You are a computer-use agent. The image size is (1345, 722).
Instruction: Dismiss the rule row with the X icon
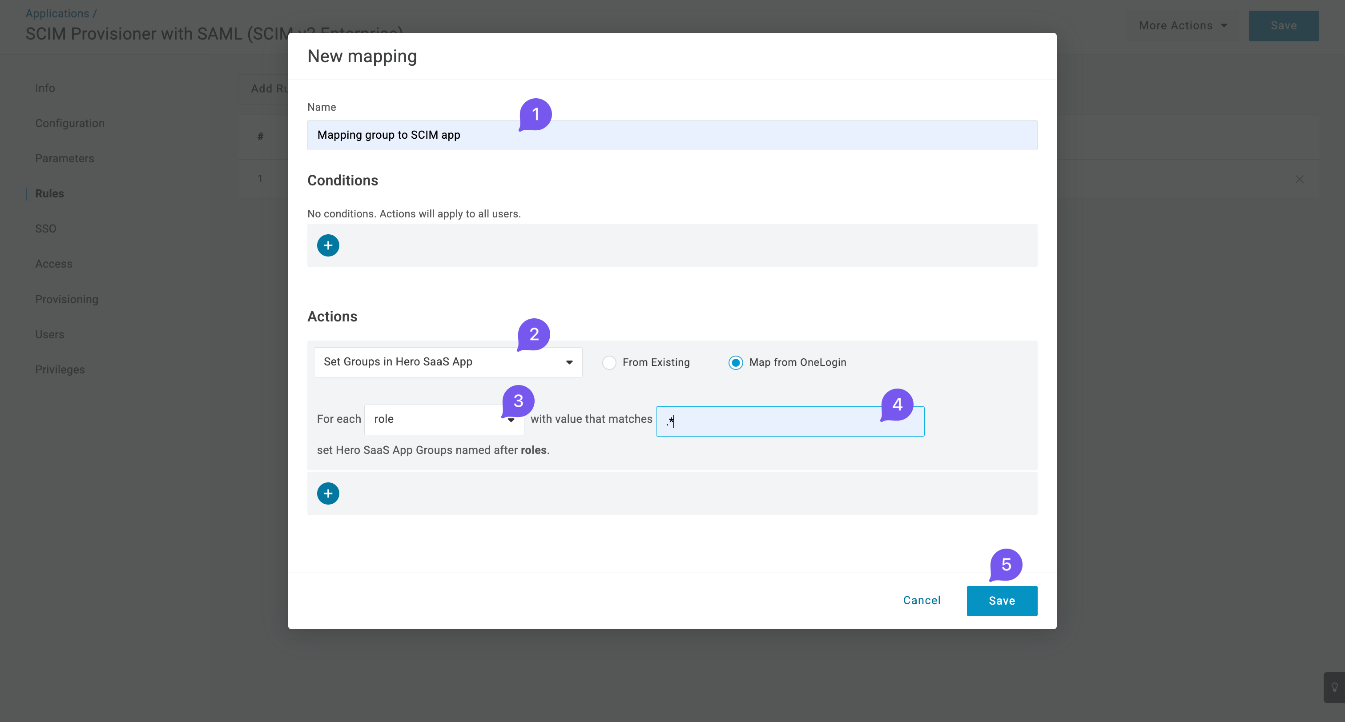pos(1300,179)
